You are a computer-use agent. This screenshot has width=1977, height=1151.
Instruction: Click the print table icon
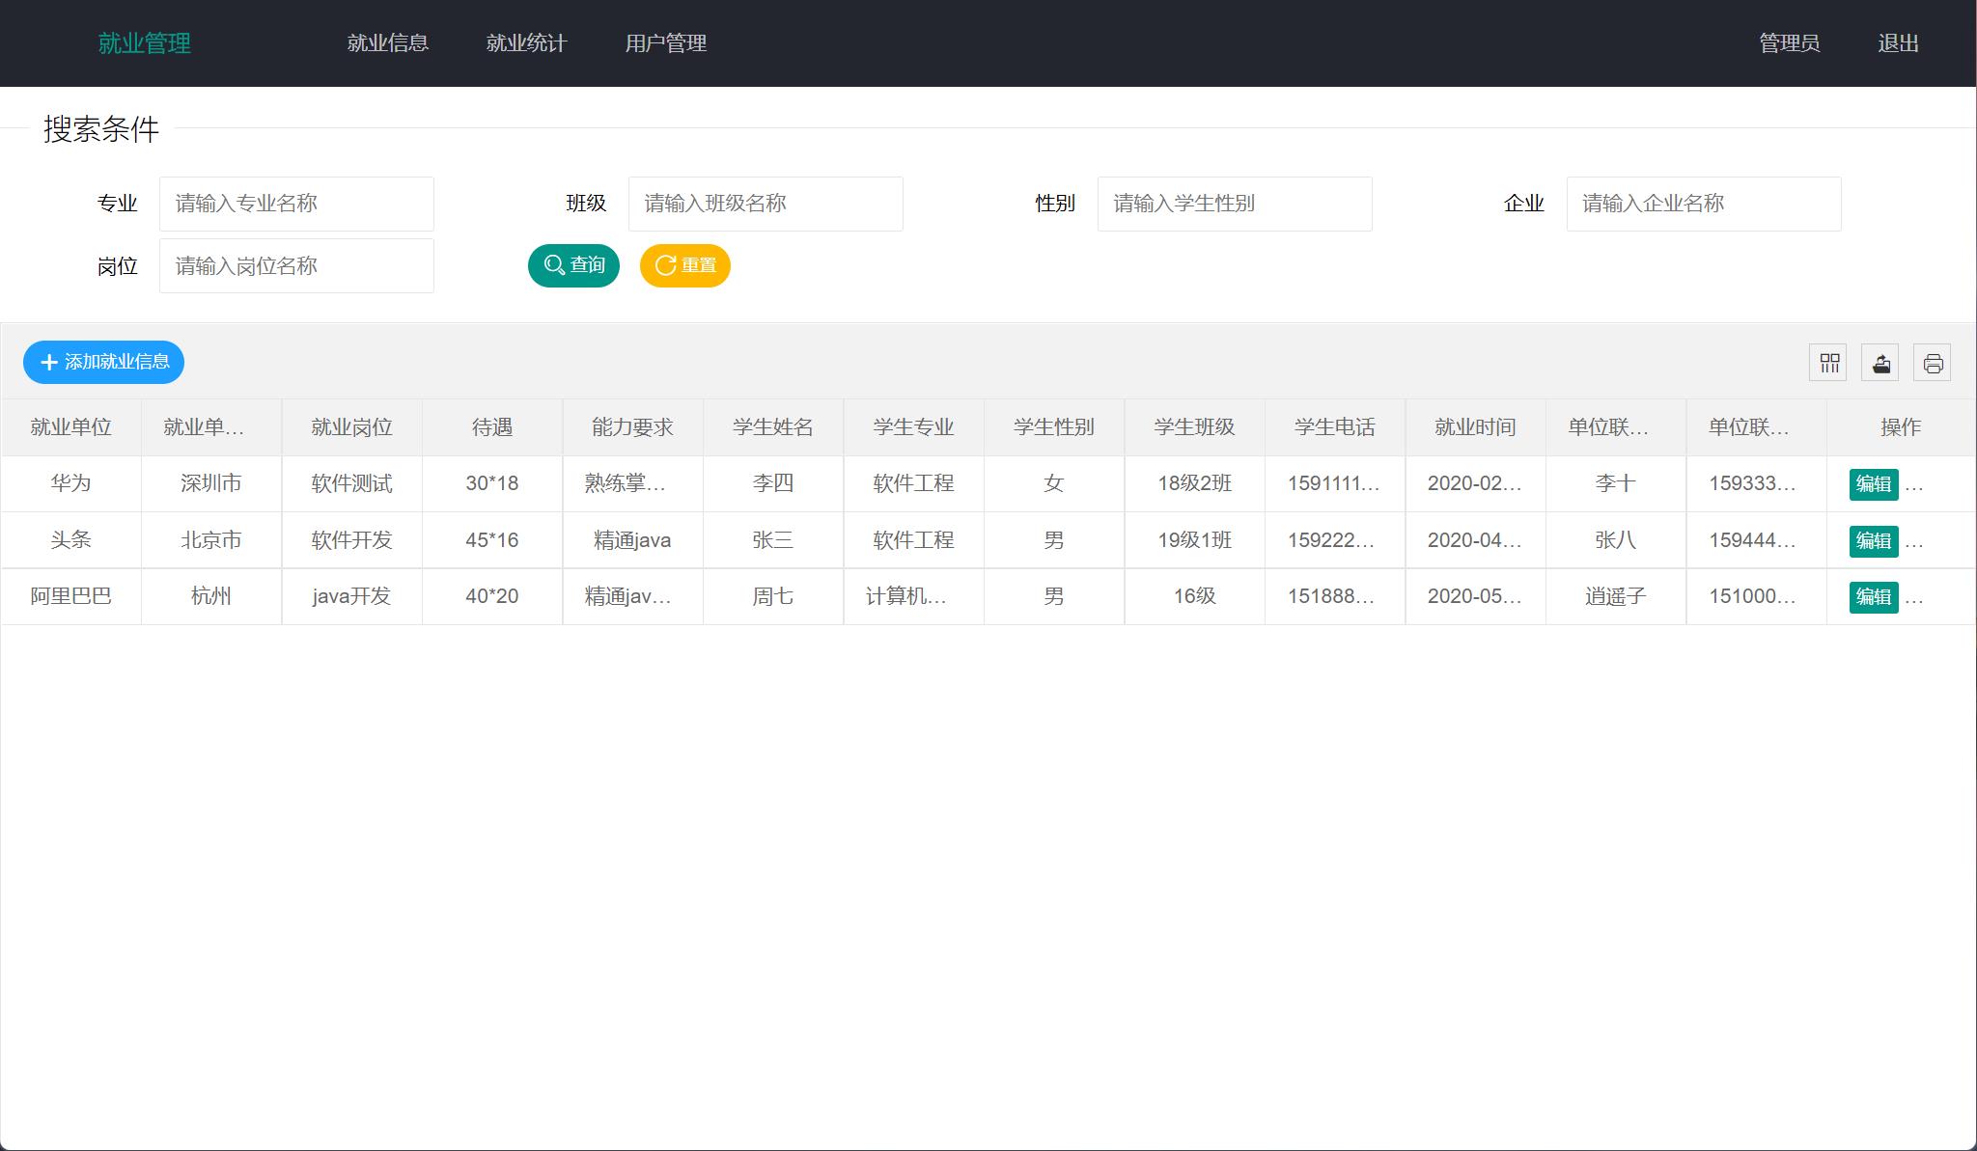(1933, 362)
